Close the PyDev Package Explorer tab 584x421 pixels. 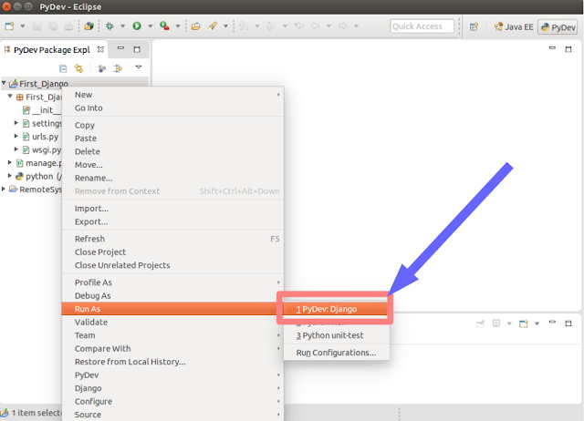click(100, 49)
